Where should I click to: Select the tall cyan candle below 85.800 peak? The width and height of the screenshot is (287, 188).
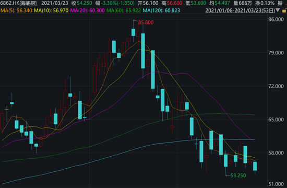pyautogui.click(x=143, y=51)
